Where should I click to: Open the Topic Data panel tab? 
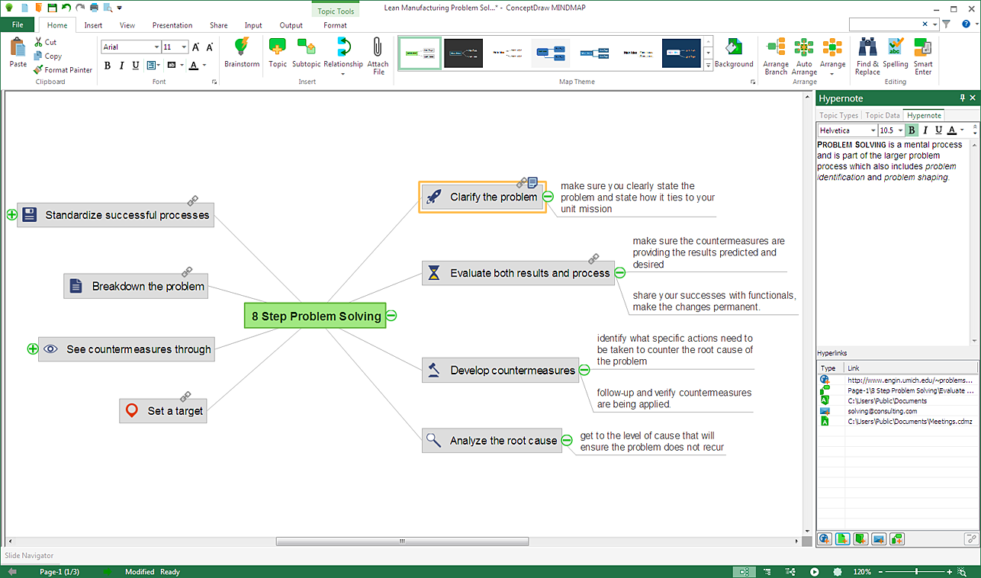pyautogui.click(x=882, y=115)
